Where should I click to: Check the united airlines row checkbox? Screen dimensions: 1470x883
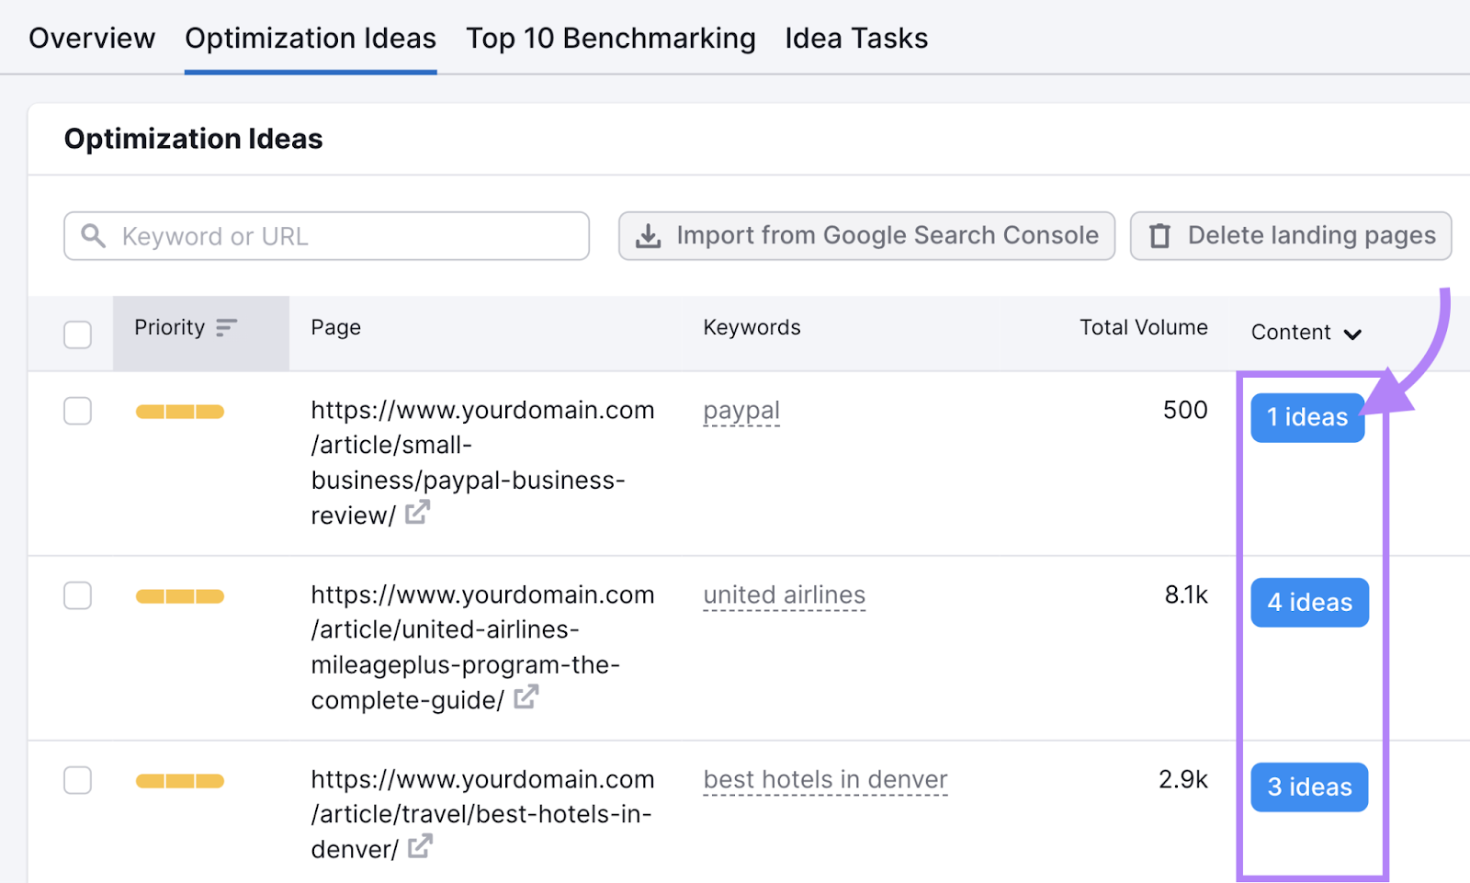pyautogui.click(x=77, y=595)
